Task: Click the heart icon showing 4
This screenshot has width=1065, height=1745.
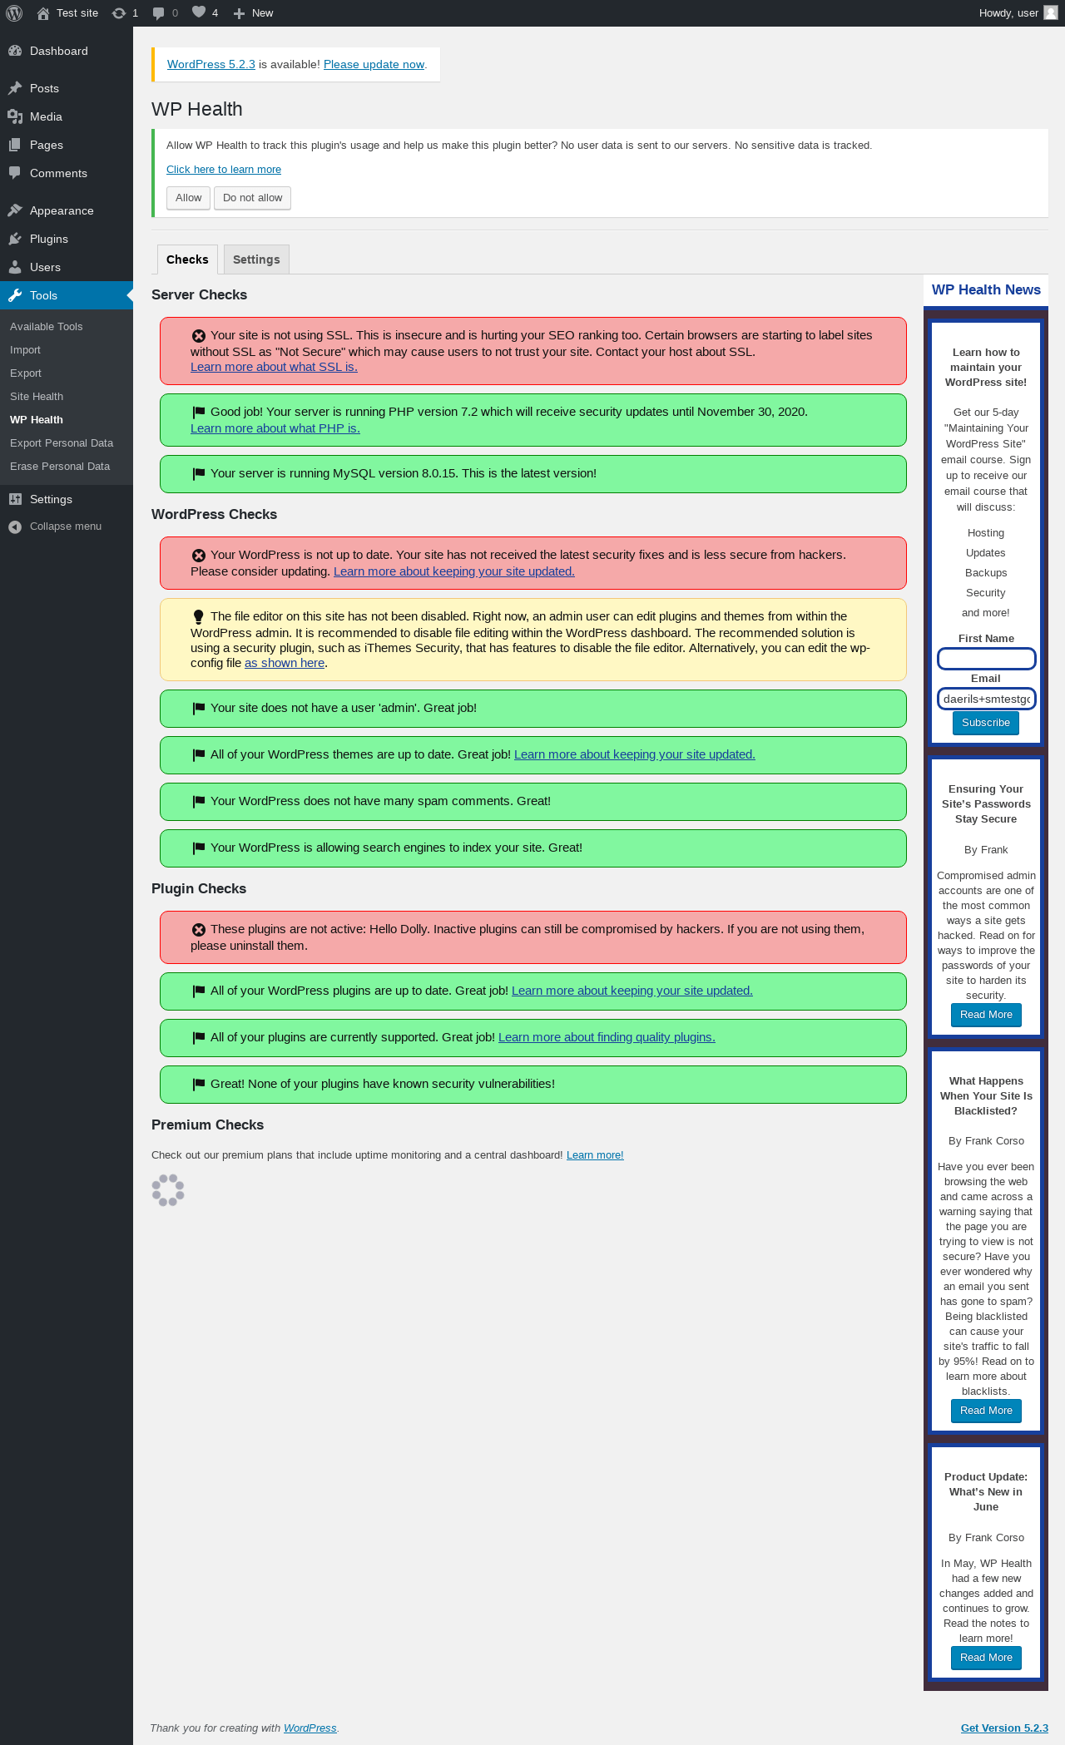Action: tap(205, 13)
